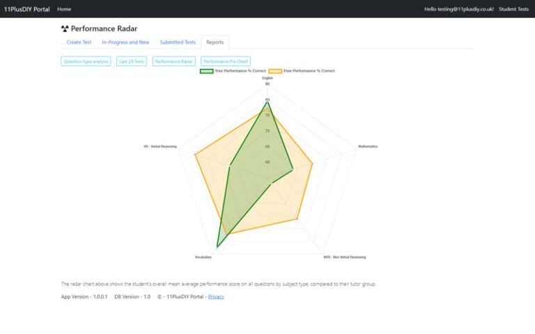This screenshot has height=334, width=535.
Task: Open the Performance Pie Chart report
Action: coord(226,61)
